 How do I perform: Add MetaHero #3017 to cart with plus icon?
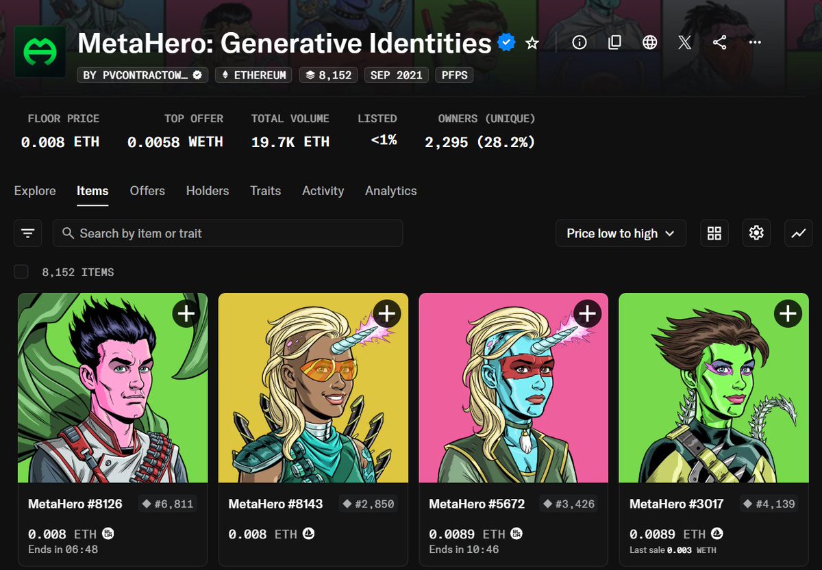788,313
